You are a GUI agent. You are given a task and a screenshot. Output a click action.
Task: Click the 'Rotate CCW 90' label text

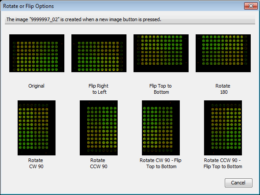coord(98,163)
